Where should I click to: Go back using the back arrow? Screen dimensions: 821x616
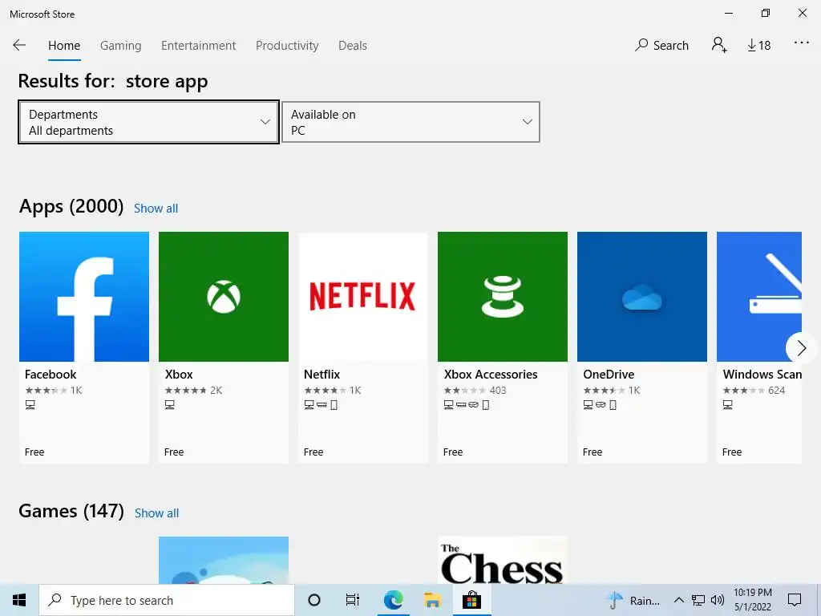[19, 45]
